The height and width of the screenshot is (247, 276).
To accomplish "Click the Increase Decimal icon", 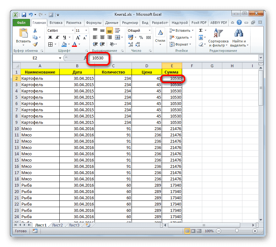I will (x=131, y=45).
